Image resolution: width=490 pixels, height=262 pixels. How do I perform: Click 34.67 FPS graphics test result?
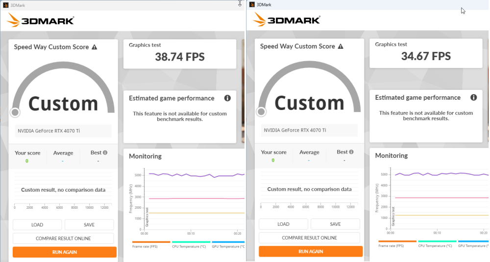click(426, 56)
